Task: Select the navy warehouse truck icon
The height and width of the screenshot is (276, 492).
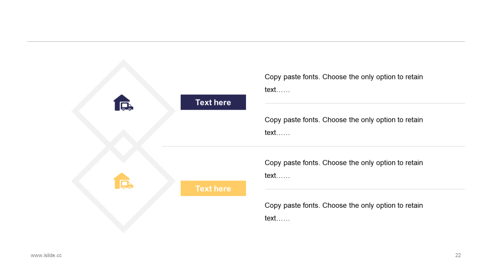Action: (123, 103)
